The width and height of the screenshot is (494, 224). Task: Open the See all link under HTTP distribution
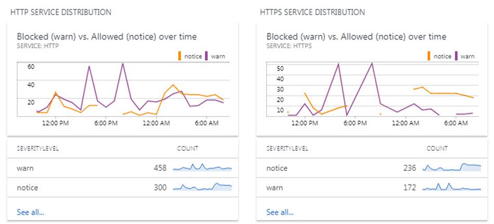pos(31,212)
